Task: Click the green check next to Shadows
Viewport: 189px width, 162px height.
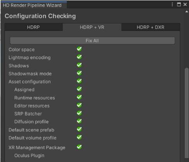Action: pos(79,65)
